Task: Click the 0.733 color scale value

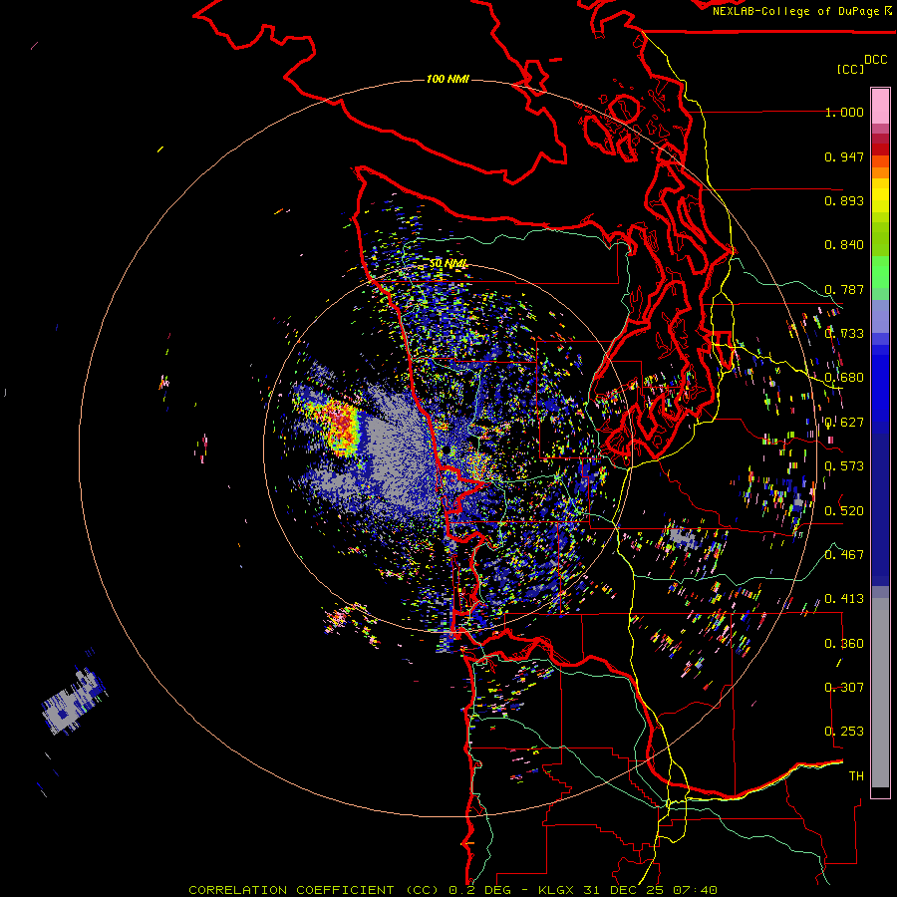Action: (x=844, y=334)
